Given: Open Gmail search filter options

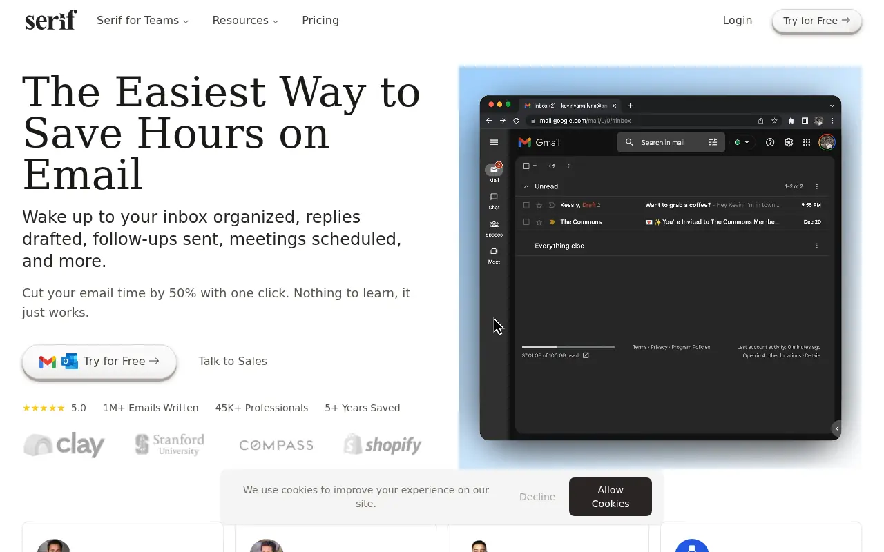Looking at the screenshot, I should coord(713,142).
